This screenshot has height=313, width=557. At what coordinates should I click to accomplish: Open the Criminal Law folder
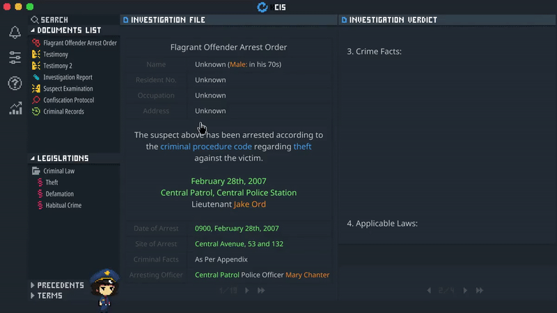click(x=58, y=171)
